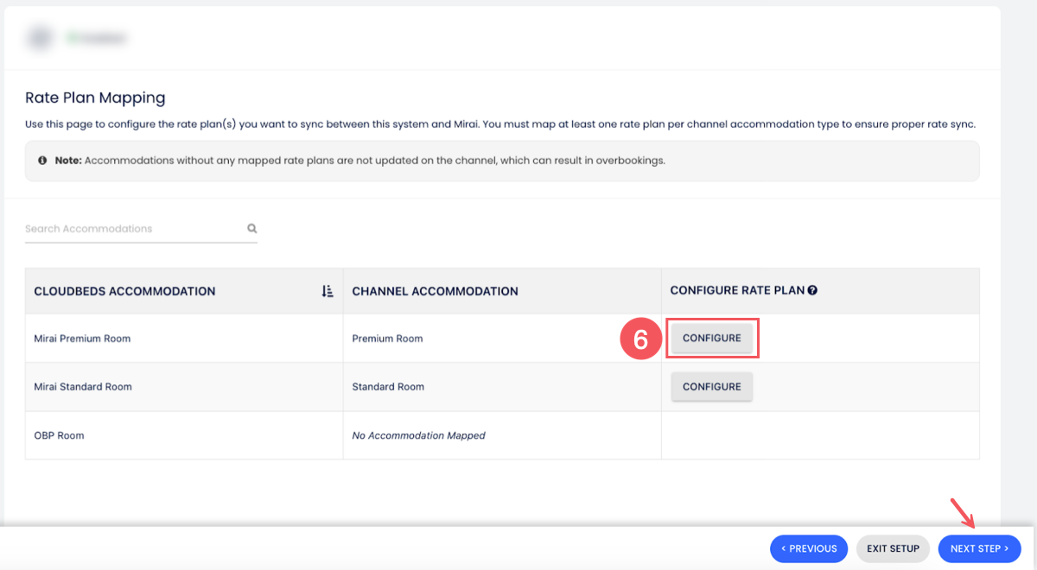This screenshot has width=1037, height=570.
Task: Configure rate plan for Mirai Standard Room
Action: [x=712, y=387]
